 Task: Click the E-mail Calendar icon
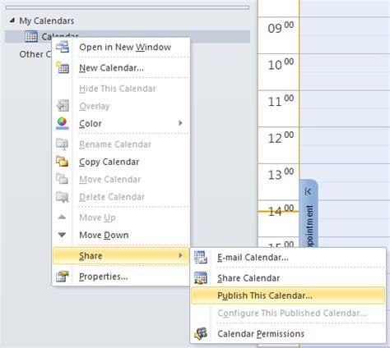[x=201, y=257]
